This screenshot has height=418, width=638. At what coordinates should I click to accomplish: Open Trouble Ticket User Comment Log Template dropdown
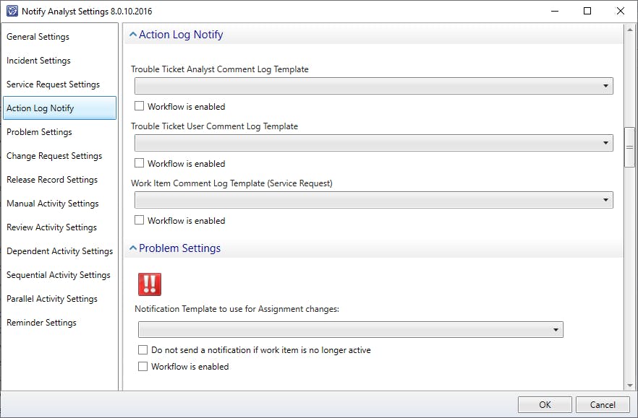tap(373, 143)
